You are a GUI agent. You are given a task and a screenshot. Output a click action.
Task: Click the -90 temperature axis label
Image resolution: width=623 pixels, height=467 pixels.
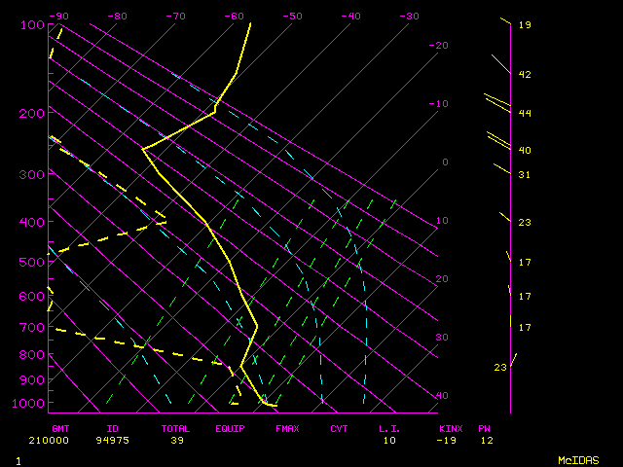[59, 17]
